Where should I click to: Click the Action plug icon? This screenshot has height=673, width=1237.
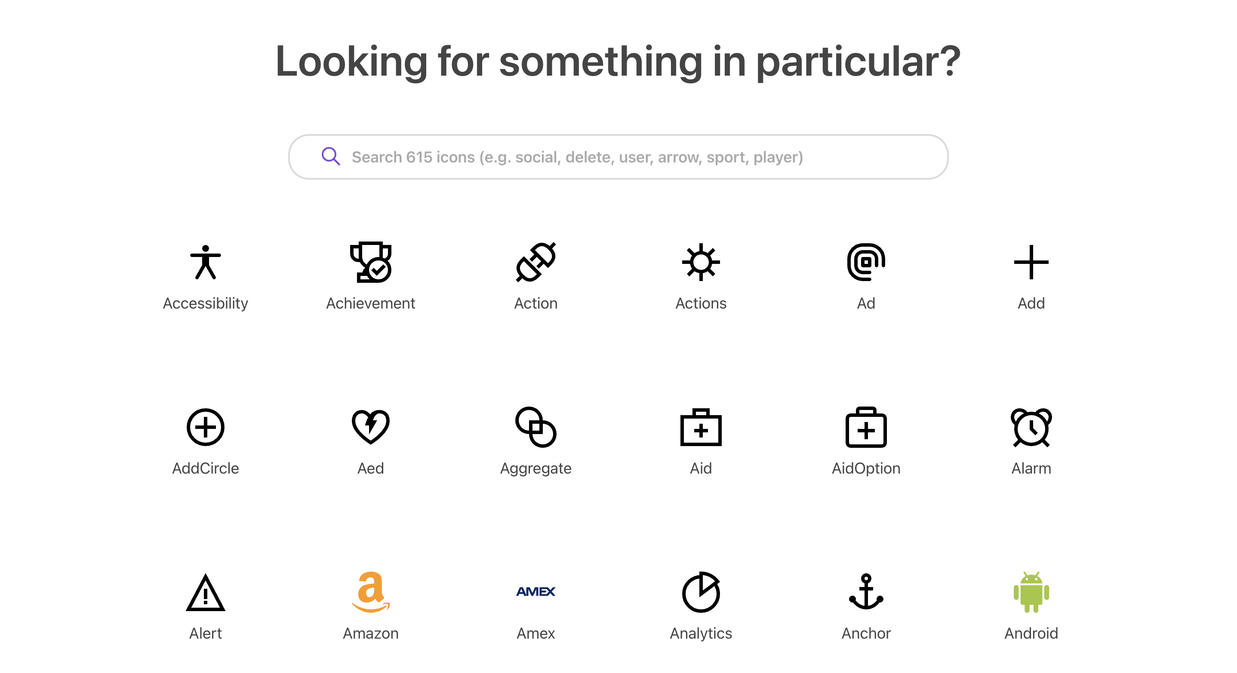click(536, 262)
